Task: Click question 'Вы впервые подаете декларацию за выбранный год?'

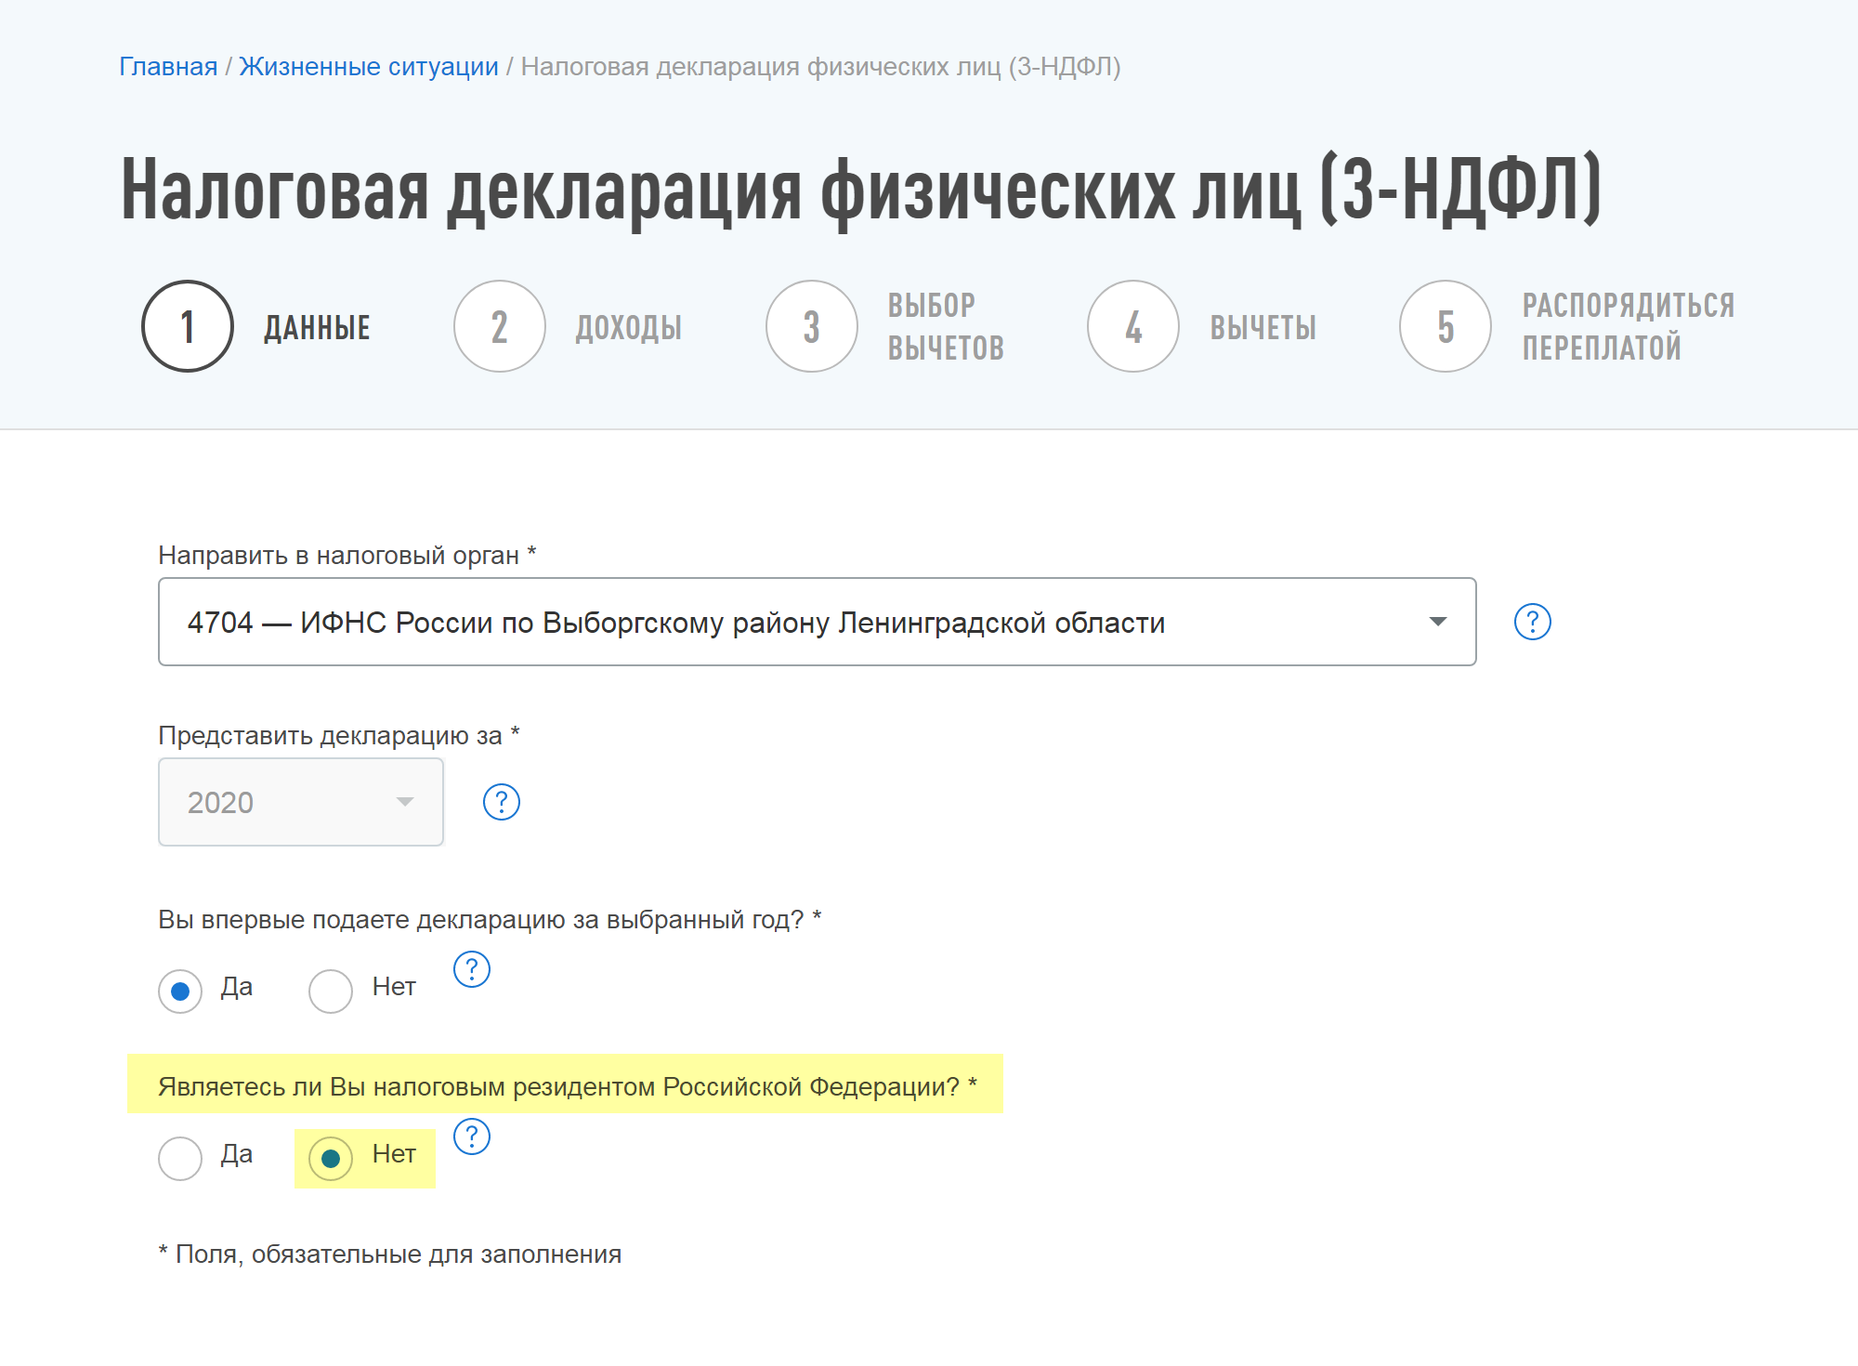Action: 480,919
